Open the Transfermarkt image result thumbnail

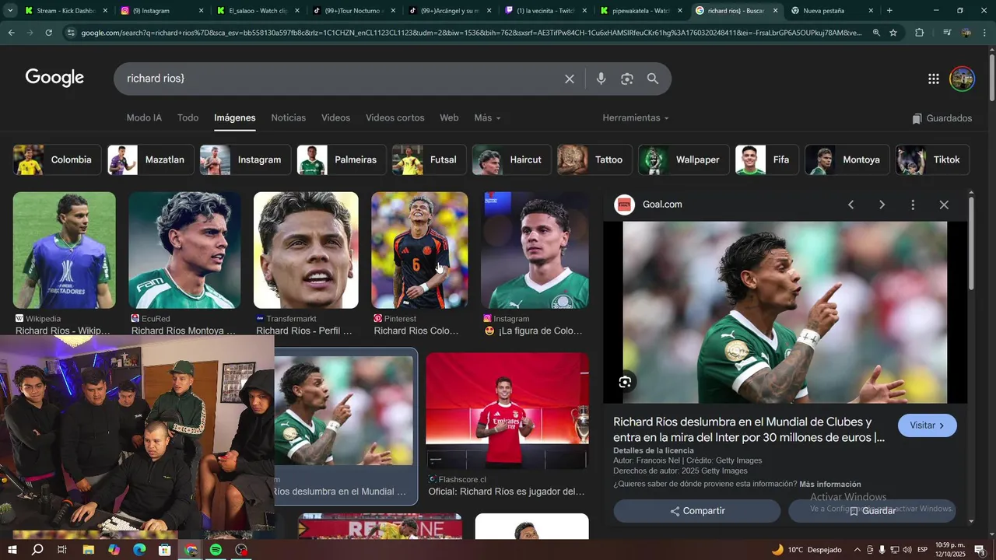[306, 250]
